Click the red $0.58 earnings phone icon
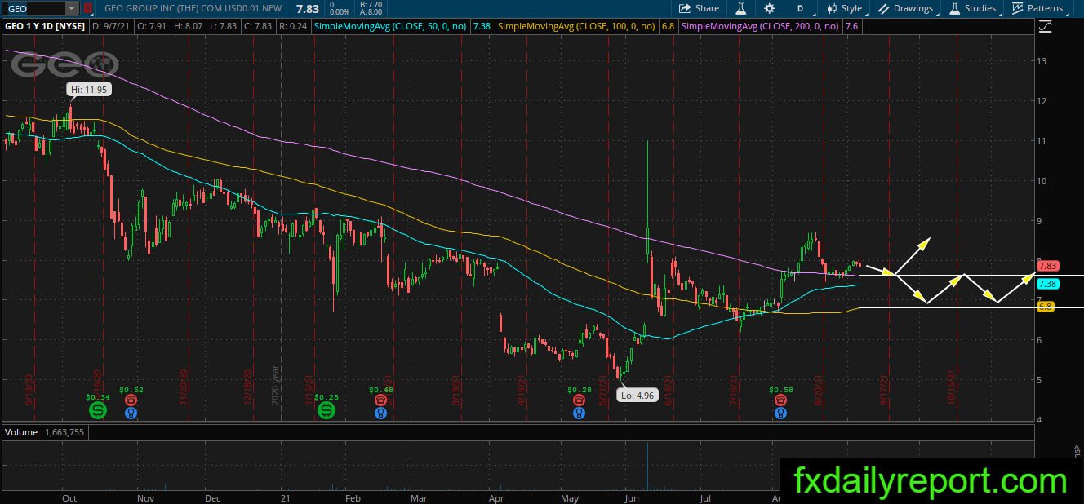This screenshot has height=504, width=1084. pos(781,400)
